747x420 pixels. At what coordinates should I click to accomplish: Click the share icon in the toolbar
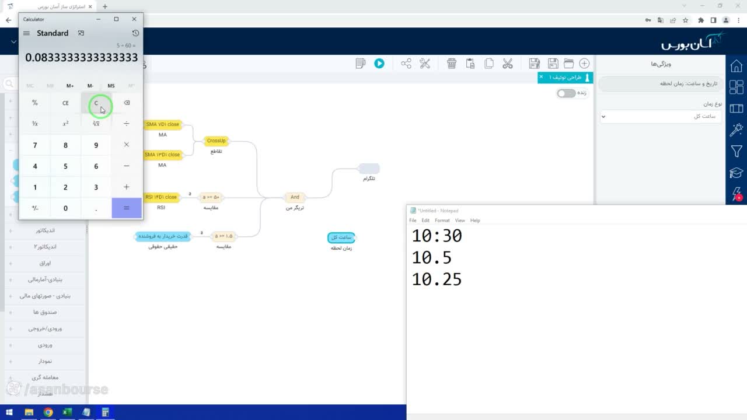(406, 64)
